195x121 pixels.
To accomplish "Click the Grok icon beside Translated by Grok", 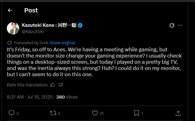I will click(x=10, y=43).
